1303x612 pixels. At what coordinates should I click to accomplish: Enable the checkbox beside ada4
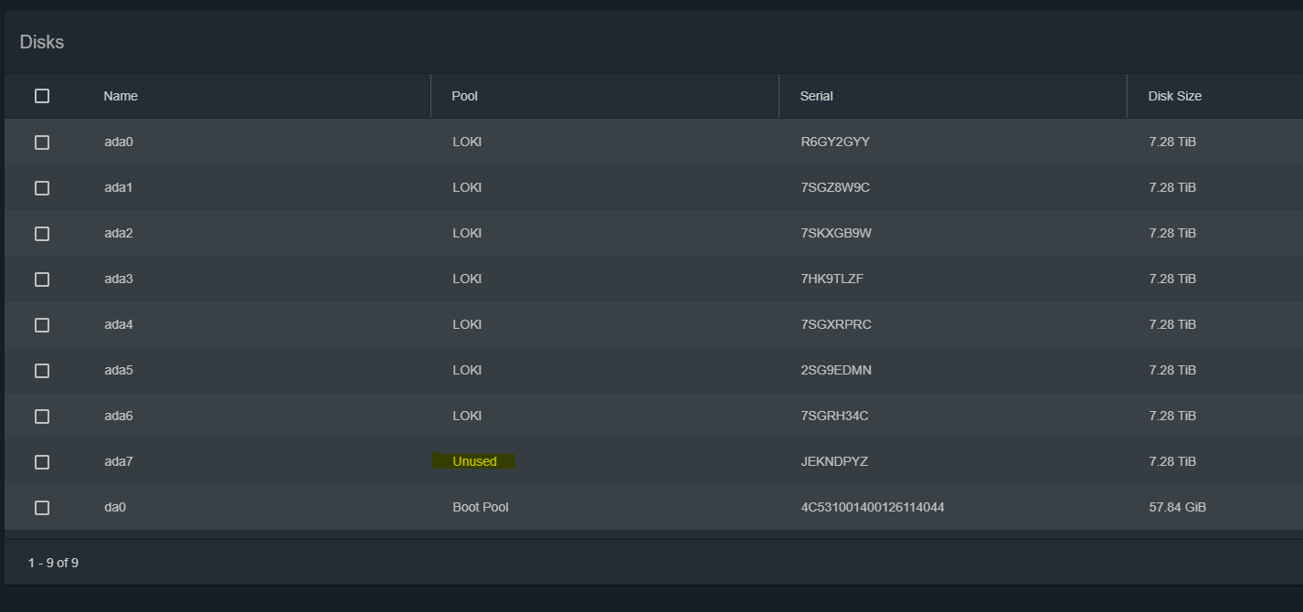(42, 325)
